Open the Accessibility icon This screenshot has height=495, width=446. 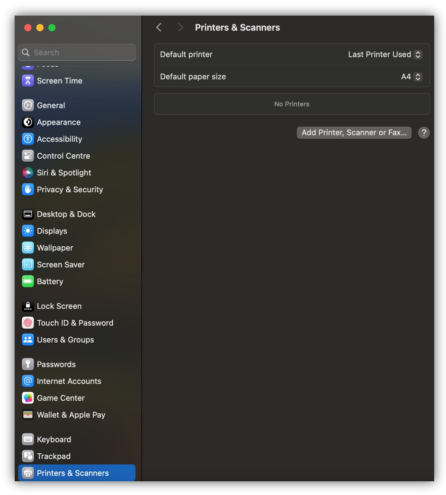pos(28,139)
